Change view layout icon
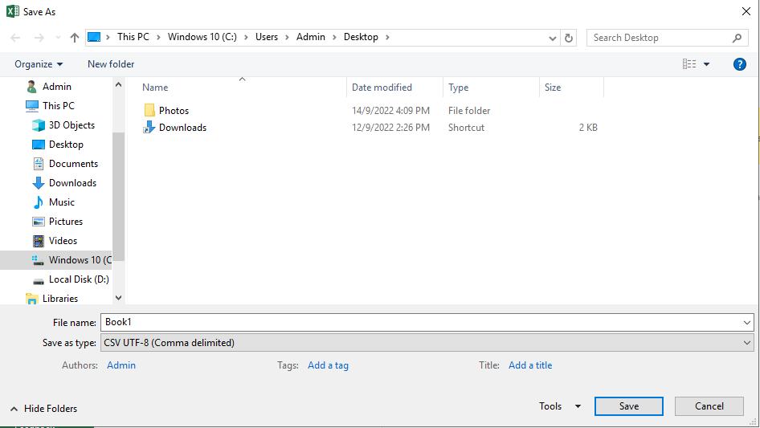The width and height of the screenshot is (760, 428). 689,64
